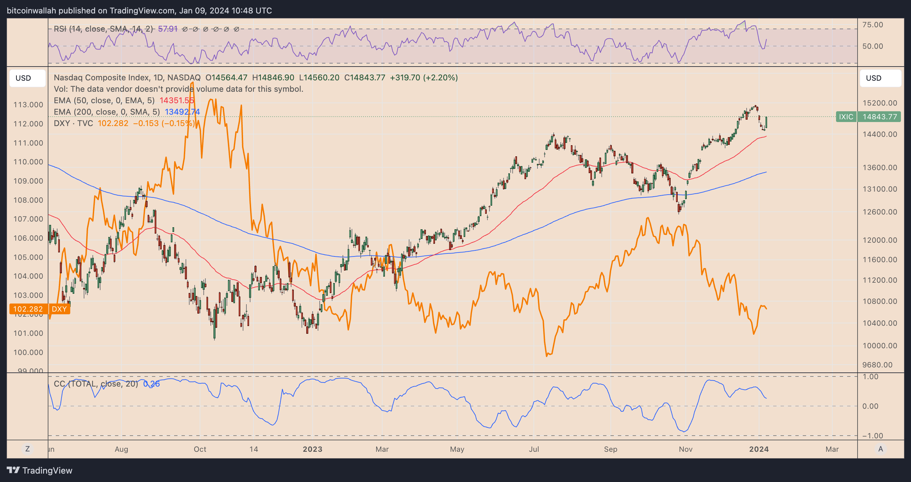Viewport: 911px width, 482px height.
Task: Click the 2024 label on time axis
Action: click(759, 449)
